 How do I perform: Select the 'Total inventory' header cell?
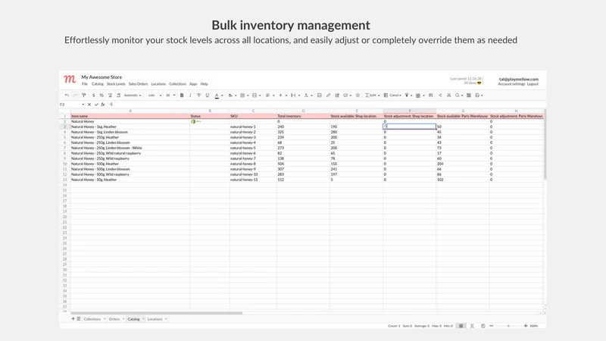(x=304, y=116)
